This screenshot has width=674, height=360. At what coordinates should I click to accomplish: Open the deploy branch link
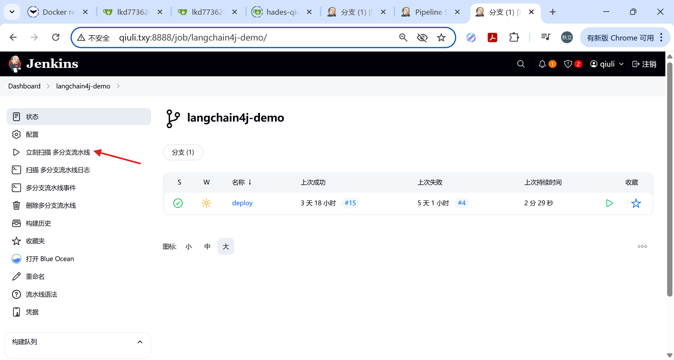(x=242, y=203)
